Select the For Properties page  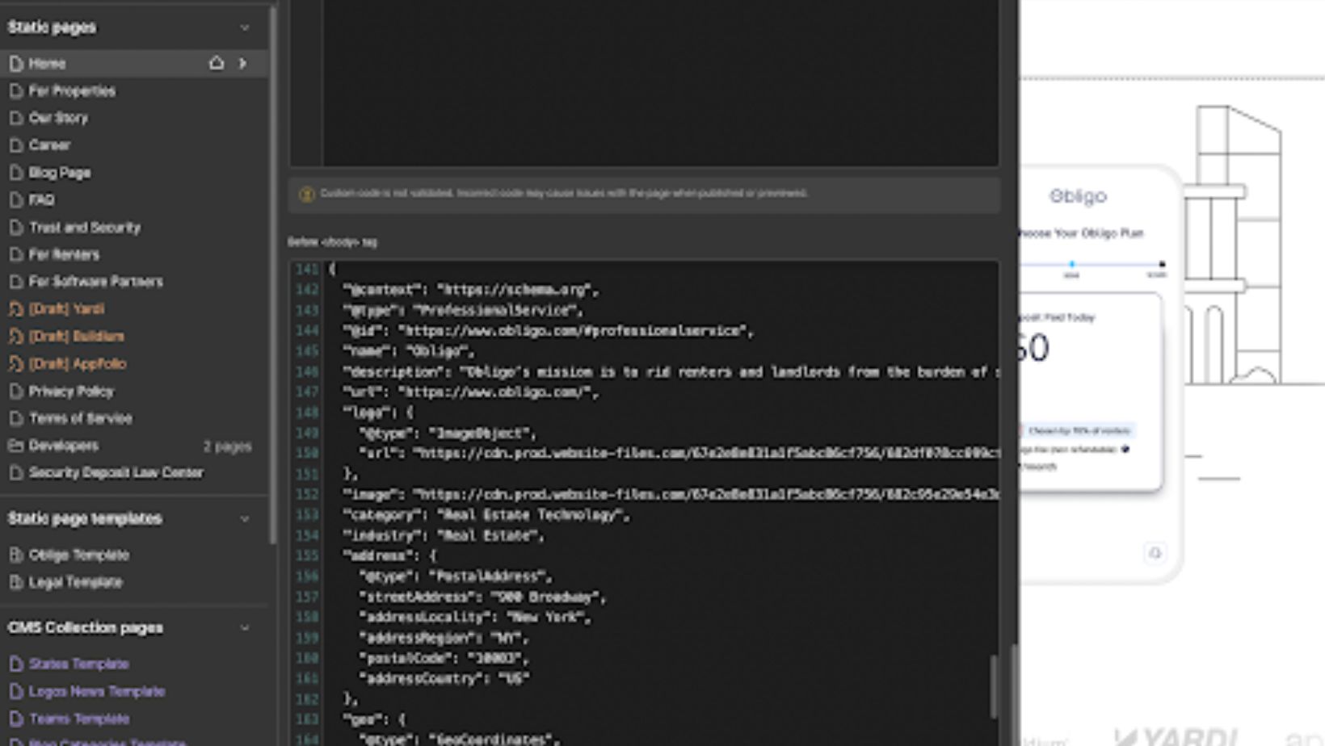[x=72, y=90]
